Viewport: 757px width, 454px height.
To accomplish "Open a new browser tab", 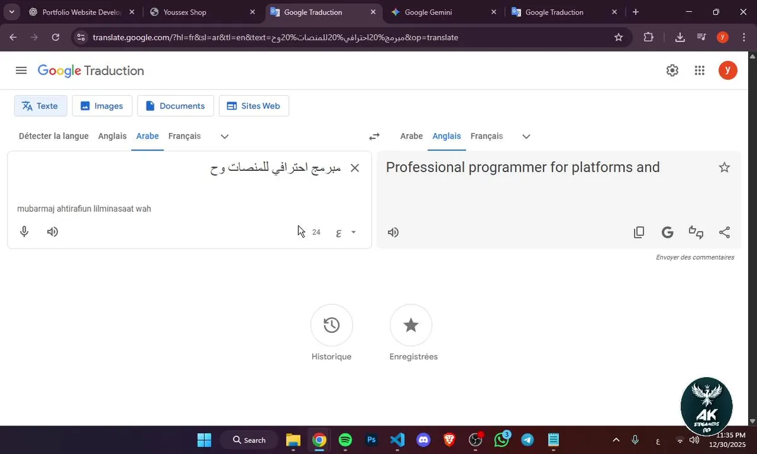I will click(635, 12).
